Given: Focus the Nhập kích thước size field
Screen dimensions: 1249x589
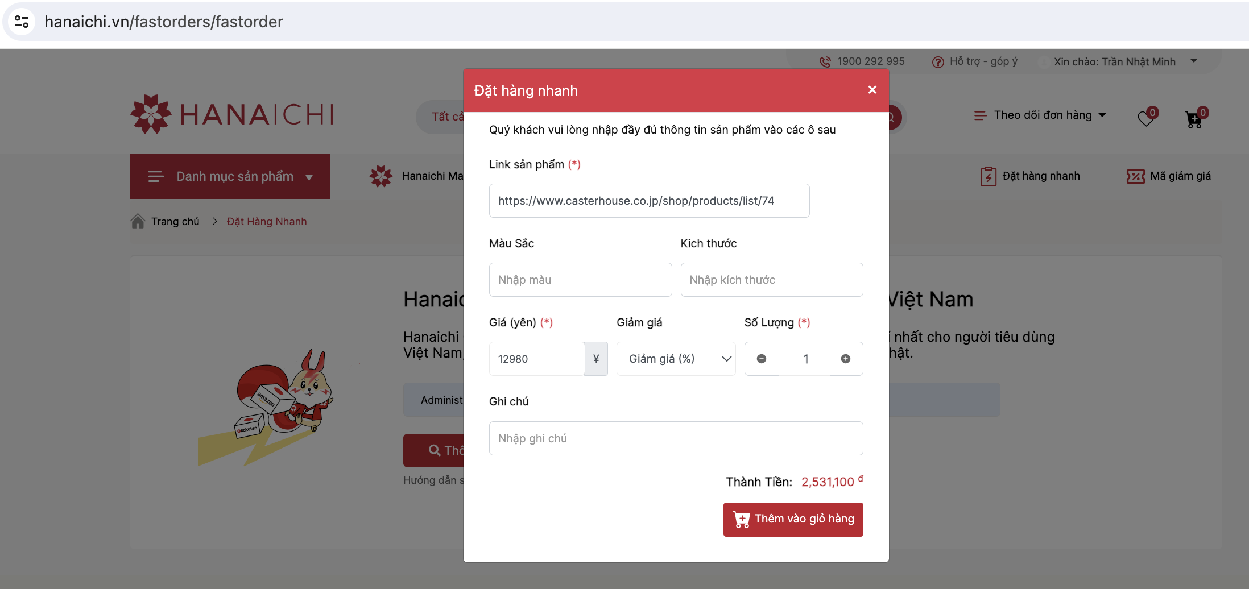Looking at the screenshot, I should (772, 280).
